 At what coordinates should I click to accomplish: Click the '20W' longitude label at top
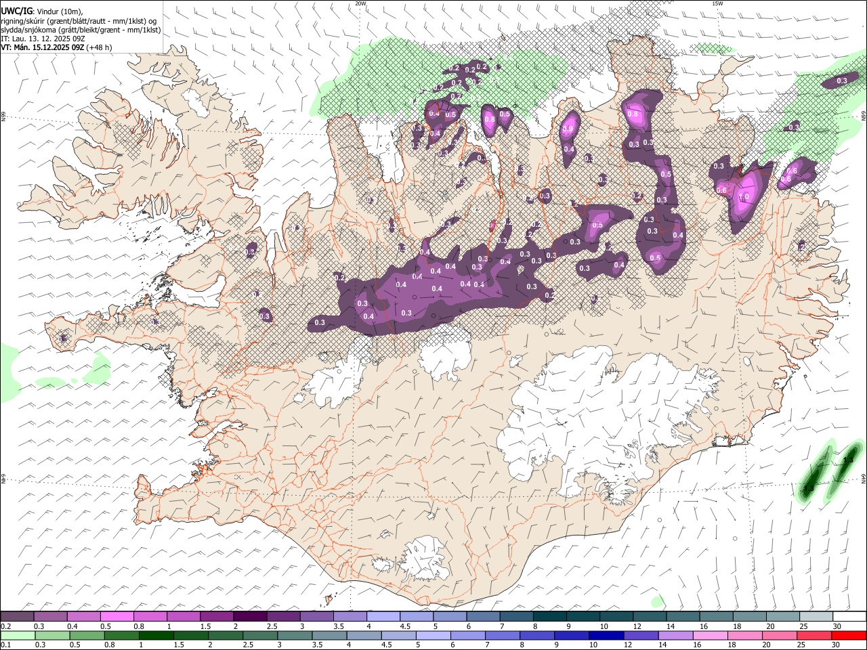click(360, 3)
